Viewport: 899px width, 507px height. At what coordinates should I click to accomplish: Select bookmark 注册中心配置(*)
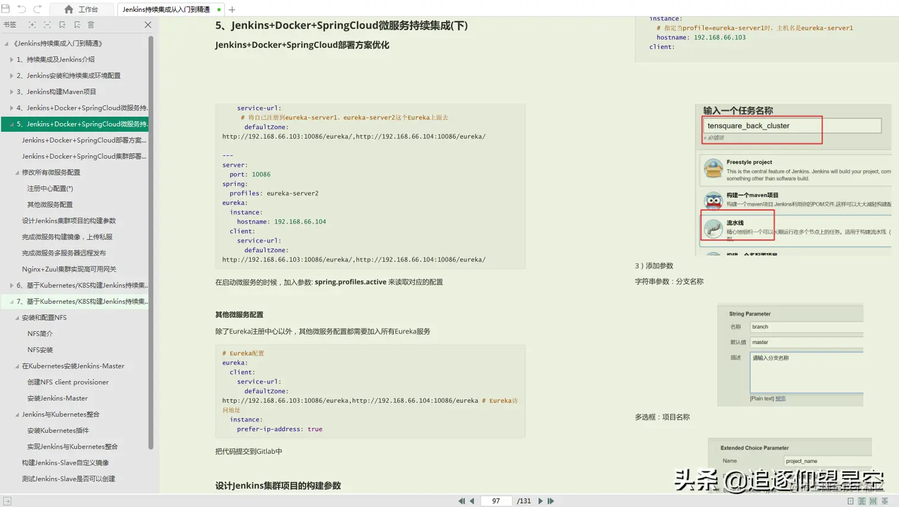[50, 188]
